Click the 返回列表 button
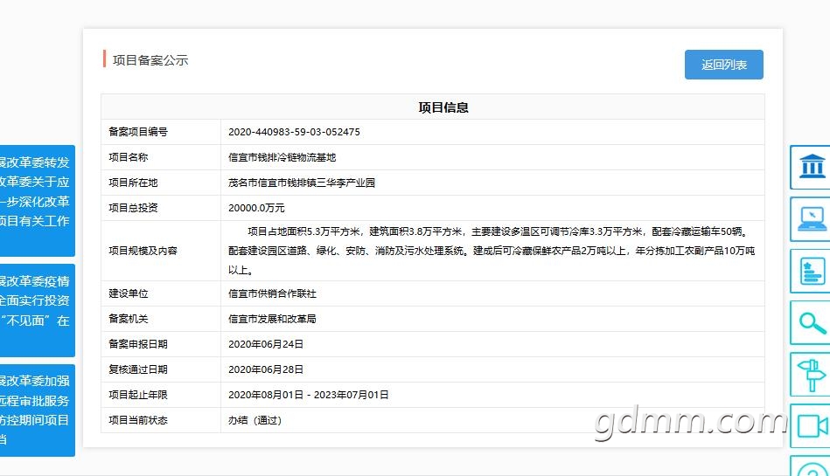 (x=723, y=65)
